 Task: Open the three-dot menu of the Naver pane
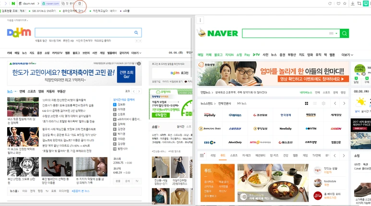(200, 20)
